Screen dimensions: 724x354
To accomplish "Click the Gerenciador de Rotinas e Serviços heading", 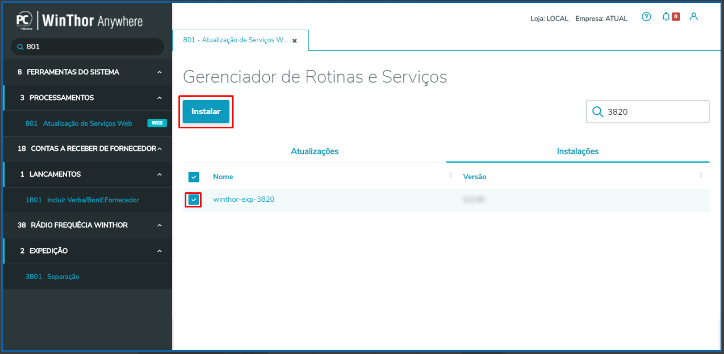I will [x=315, y=77].
